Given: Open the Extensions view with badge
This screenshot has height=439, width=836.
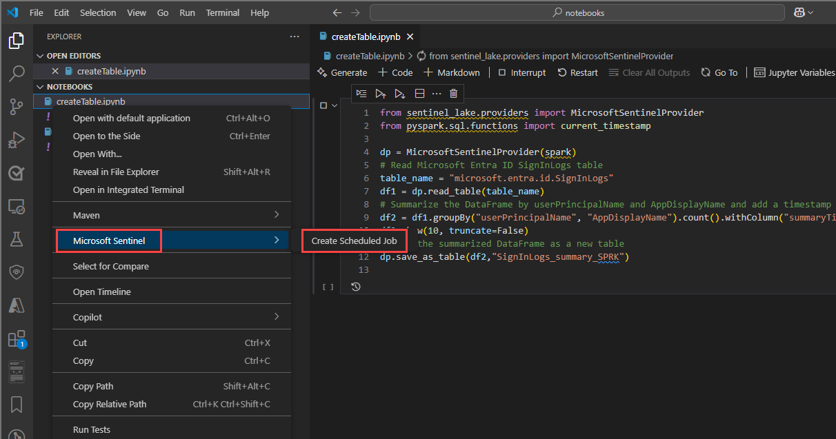Looking at the screenshot, I should [16, 338].
